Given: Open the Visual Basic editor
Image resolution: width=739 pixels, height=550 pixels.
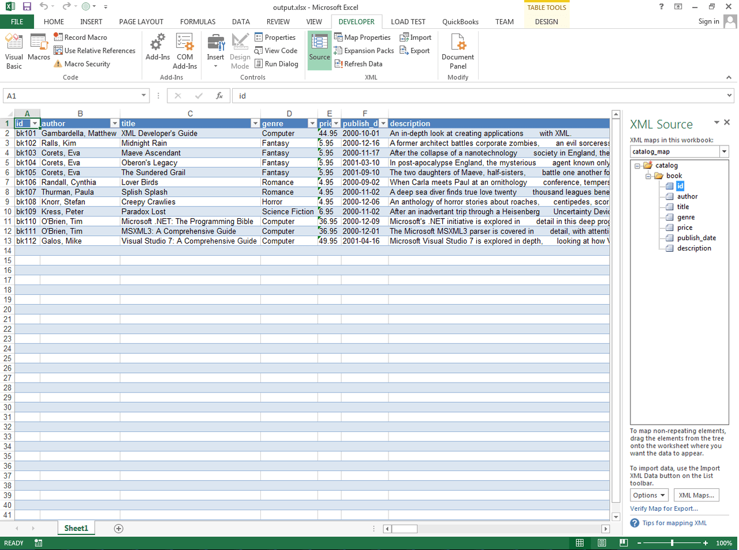Looking at the screenshot, I should point(14,51).
